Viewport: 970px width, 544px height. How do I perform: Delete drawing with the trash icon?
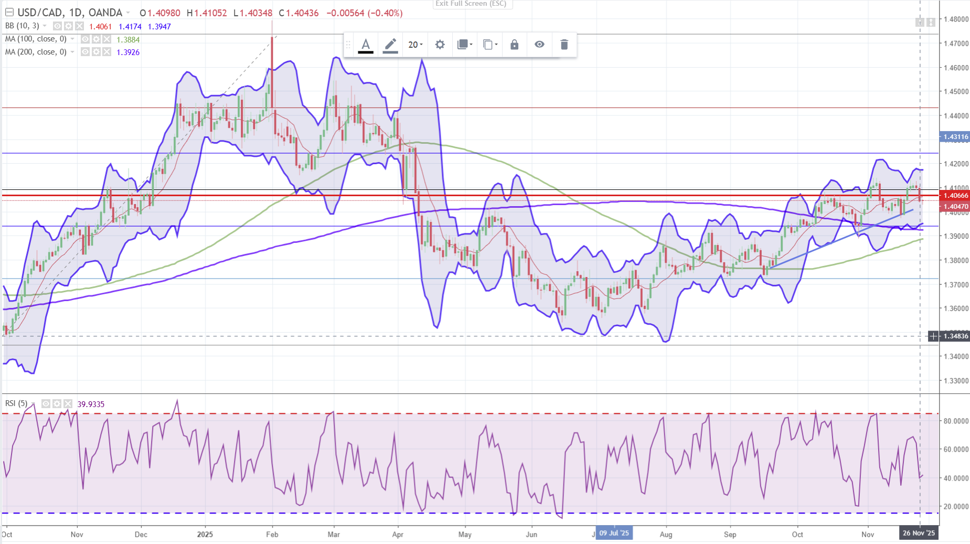[x=564, y=45]
